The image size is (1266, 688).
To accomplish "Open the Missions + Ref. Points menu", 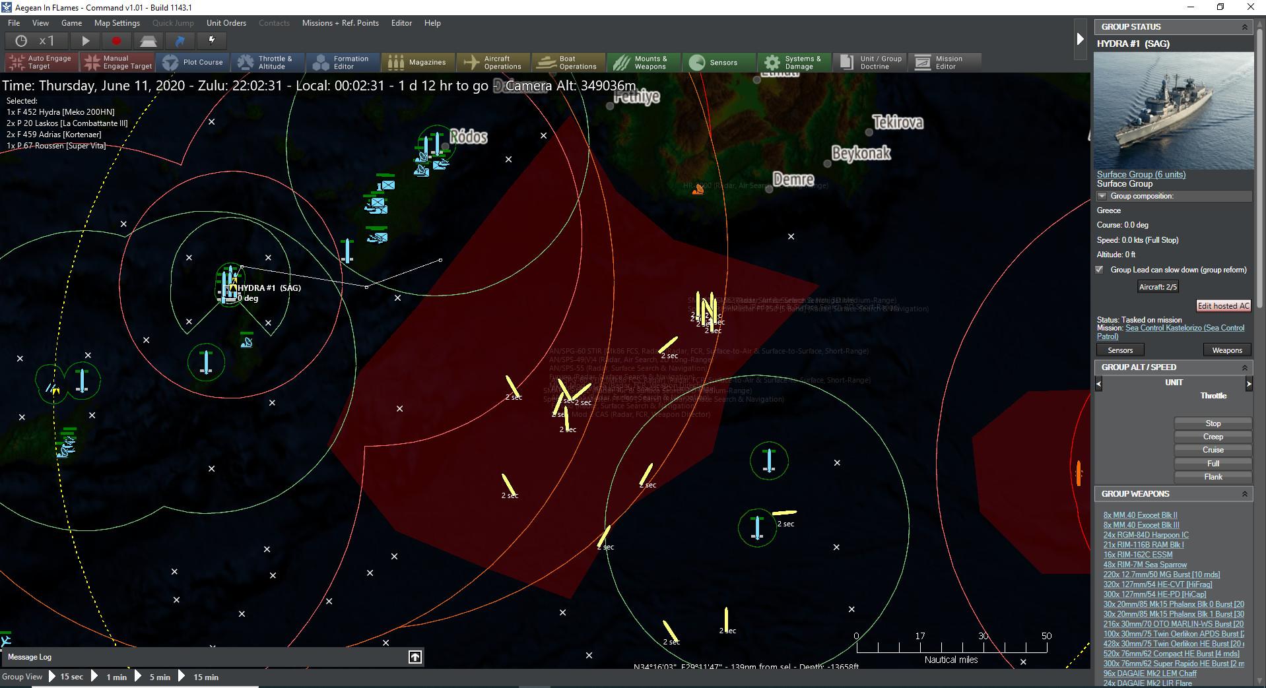I will point(341,22).
